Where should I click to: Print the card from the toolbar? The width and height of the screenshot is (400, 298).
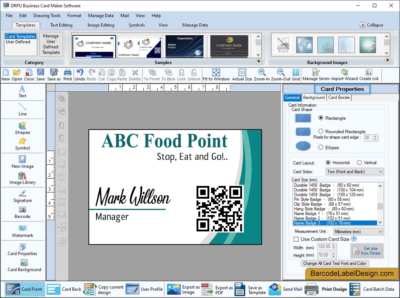click(68, 75)
